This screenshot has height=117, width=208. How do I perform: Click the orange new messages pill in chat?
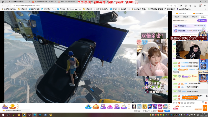pyautogui.click(x=190, y=98)
